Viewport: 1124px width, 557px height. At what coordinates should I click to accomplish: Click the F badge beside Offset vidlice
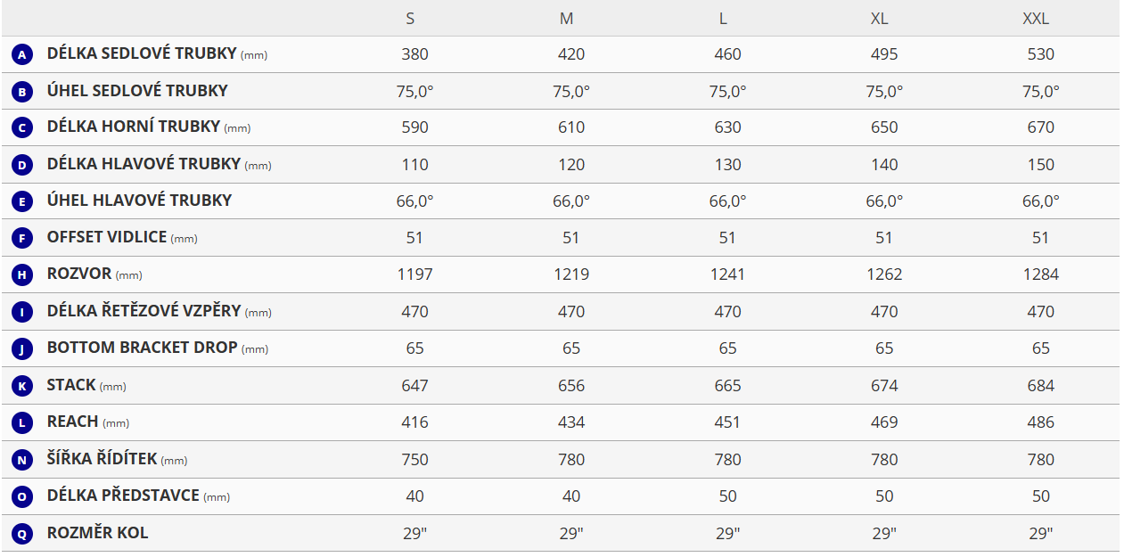22,239
